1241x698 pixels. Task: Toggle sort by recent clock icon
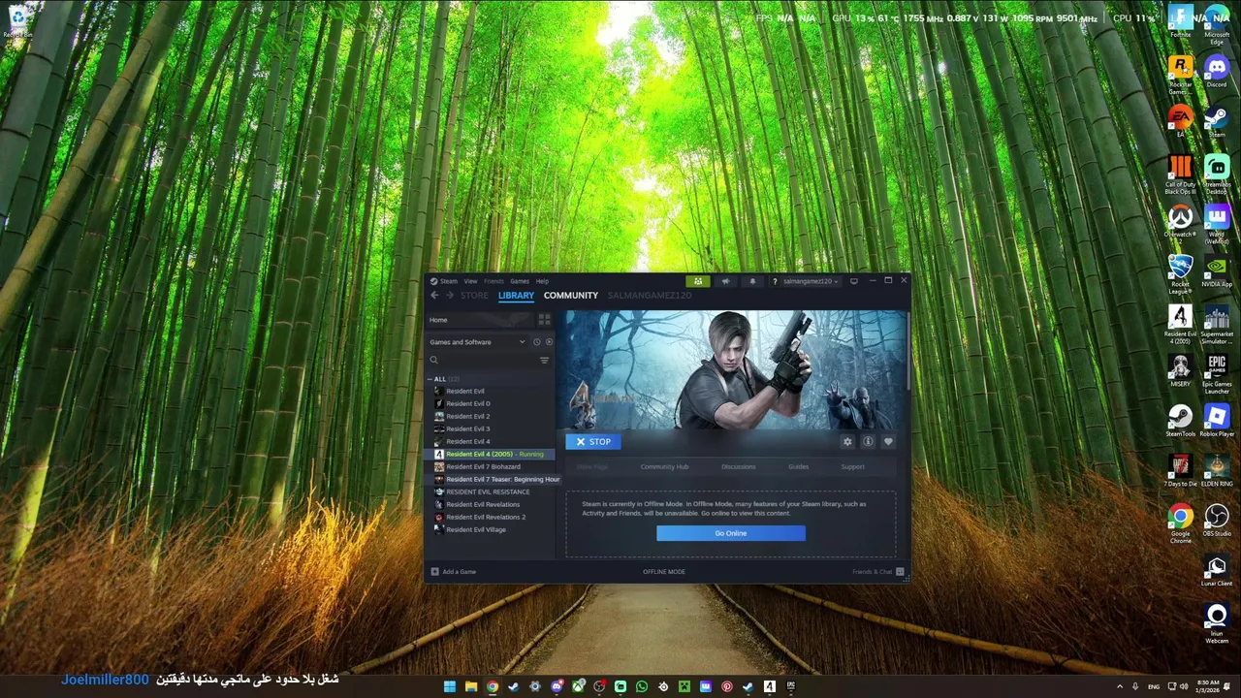536,342
